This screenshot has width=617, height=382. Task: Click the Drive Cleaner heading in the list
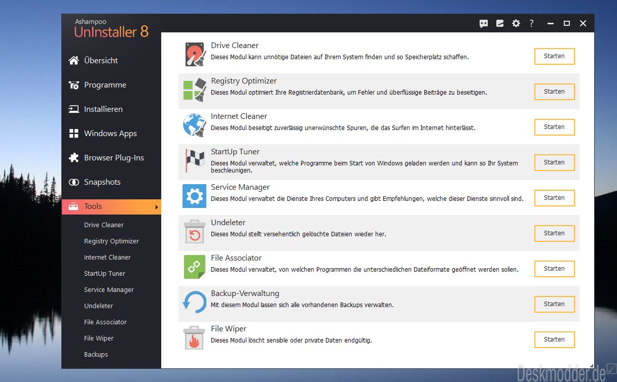pyautogui.click(x=235, y=46)
